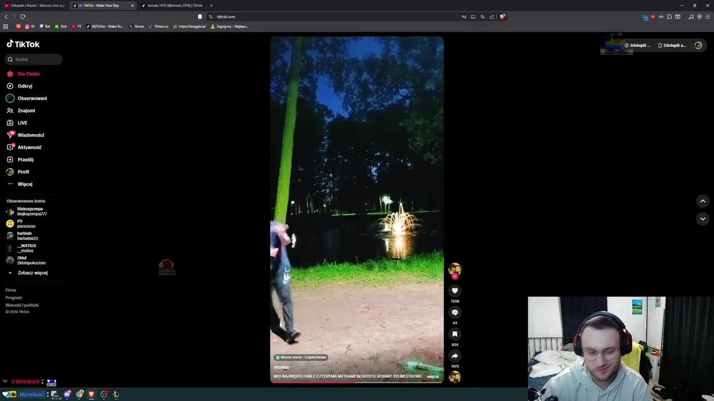This screenshot has width=714, height=401.
Task: Open profile avatar menu top right
Action: click(698, 45)
